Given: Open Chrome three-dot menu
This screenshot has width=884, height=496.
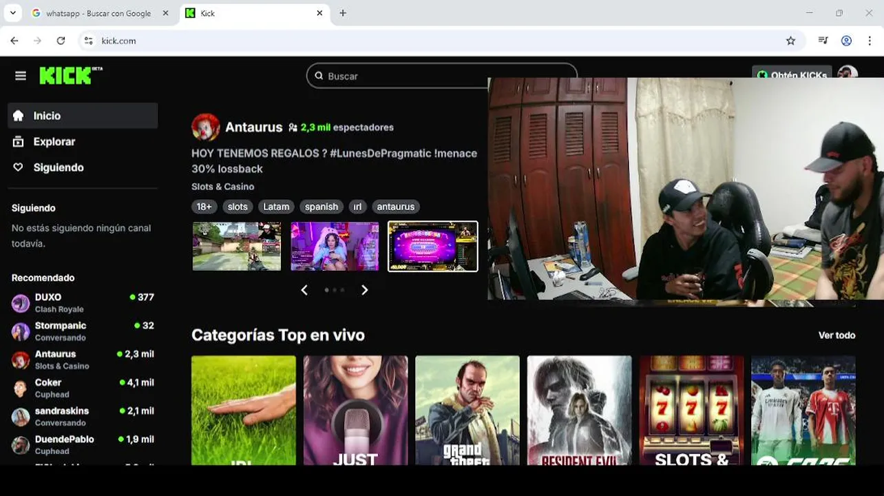Looking at the screenshot, I should click(871, 41).
